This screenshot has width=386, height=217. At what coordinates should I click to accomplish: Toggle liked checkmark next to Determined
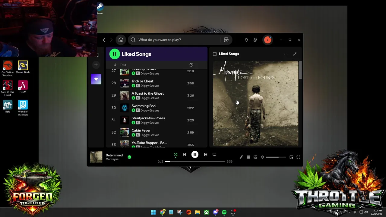(129, 157)
